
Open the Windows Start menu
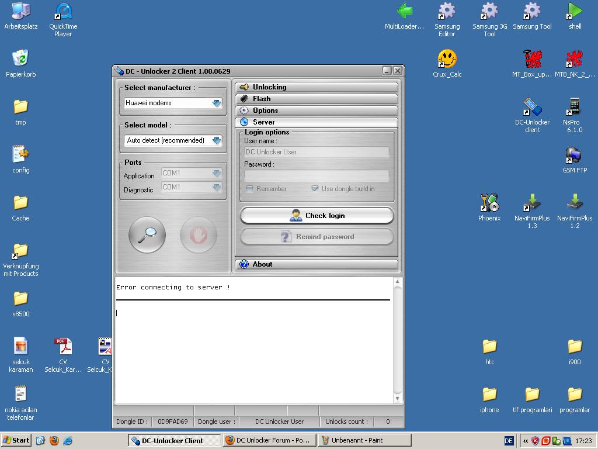[x=16, y=440]
